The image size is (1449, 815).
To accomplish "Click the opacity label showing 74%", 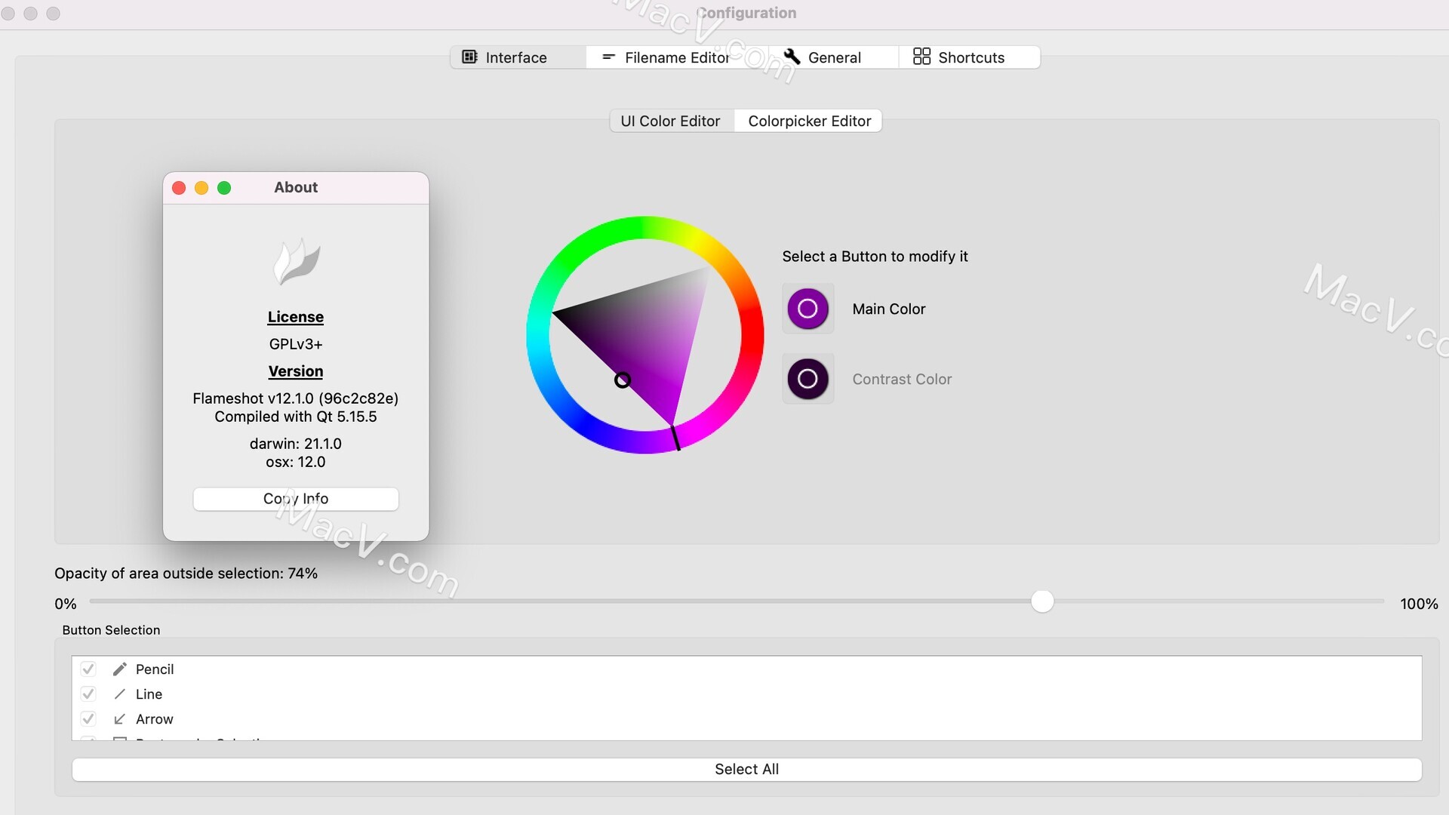I will click(x=186, y=574).
